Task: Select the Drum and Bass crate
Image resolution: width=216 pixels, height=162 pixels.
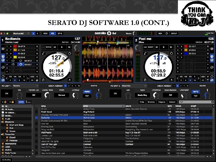Action: pyautogui.click(x=16, y=125)
